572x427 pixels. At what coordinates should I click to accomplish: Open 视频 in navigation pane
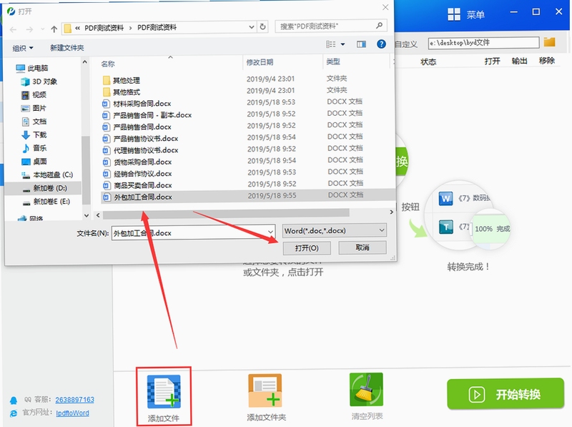point(34,95)
